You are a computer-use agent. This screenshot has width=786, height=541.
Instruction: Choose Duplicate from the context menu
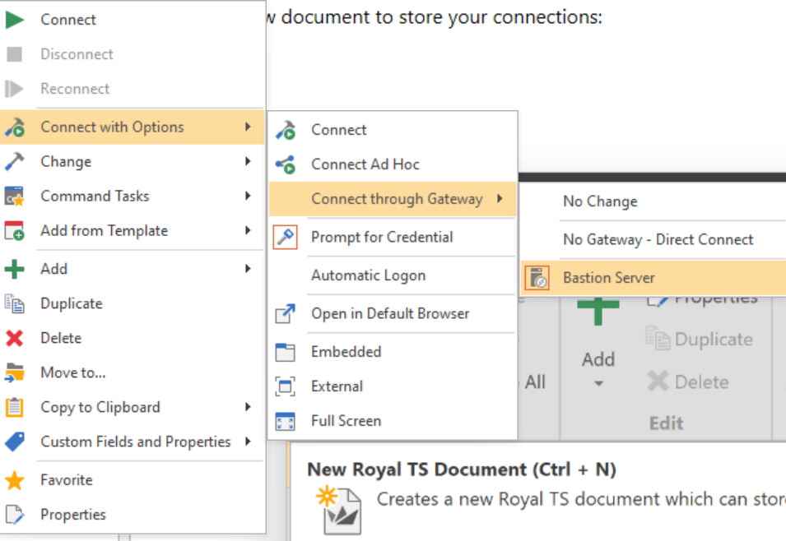(72, 303)
